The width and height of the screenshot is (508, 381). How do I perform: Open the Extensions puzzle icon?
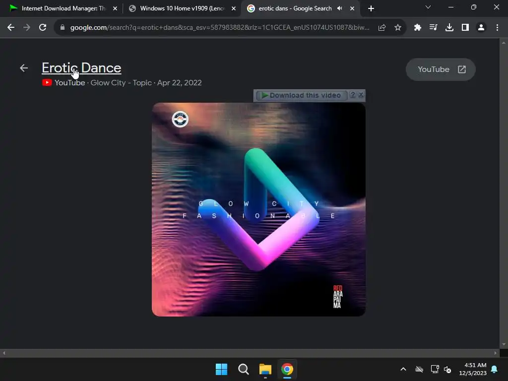coord(417,28)
